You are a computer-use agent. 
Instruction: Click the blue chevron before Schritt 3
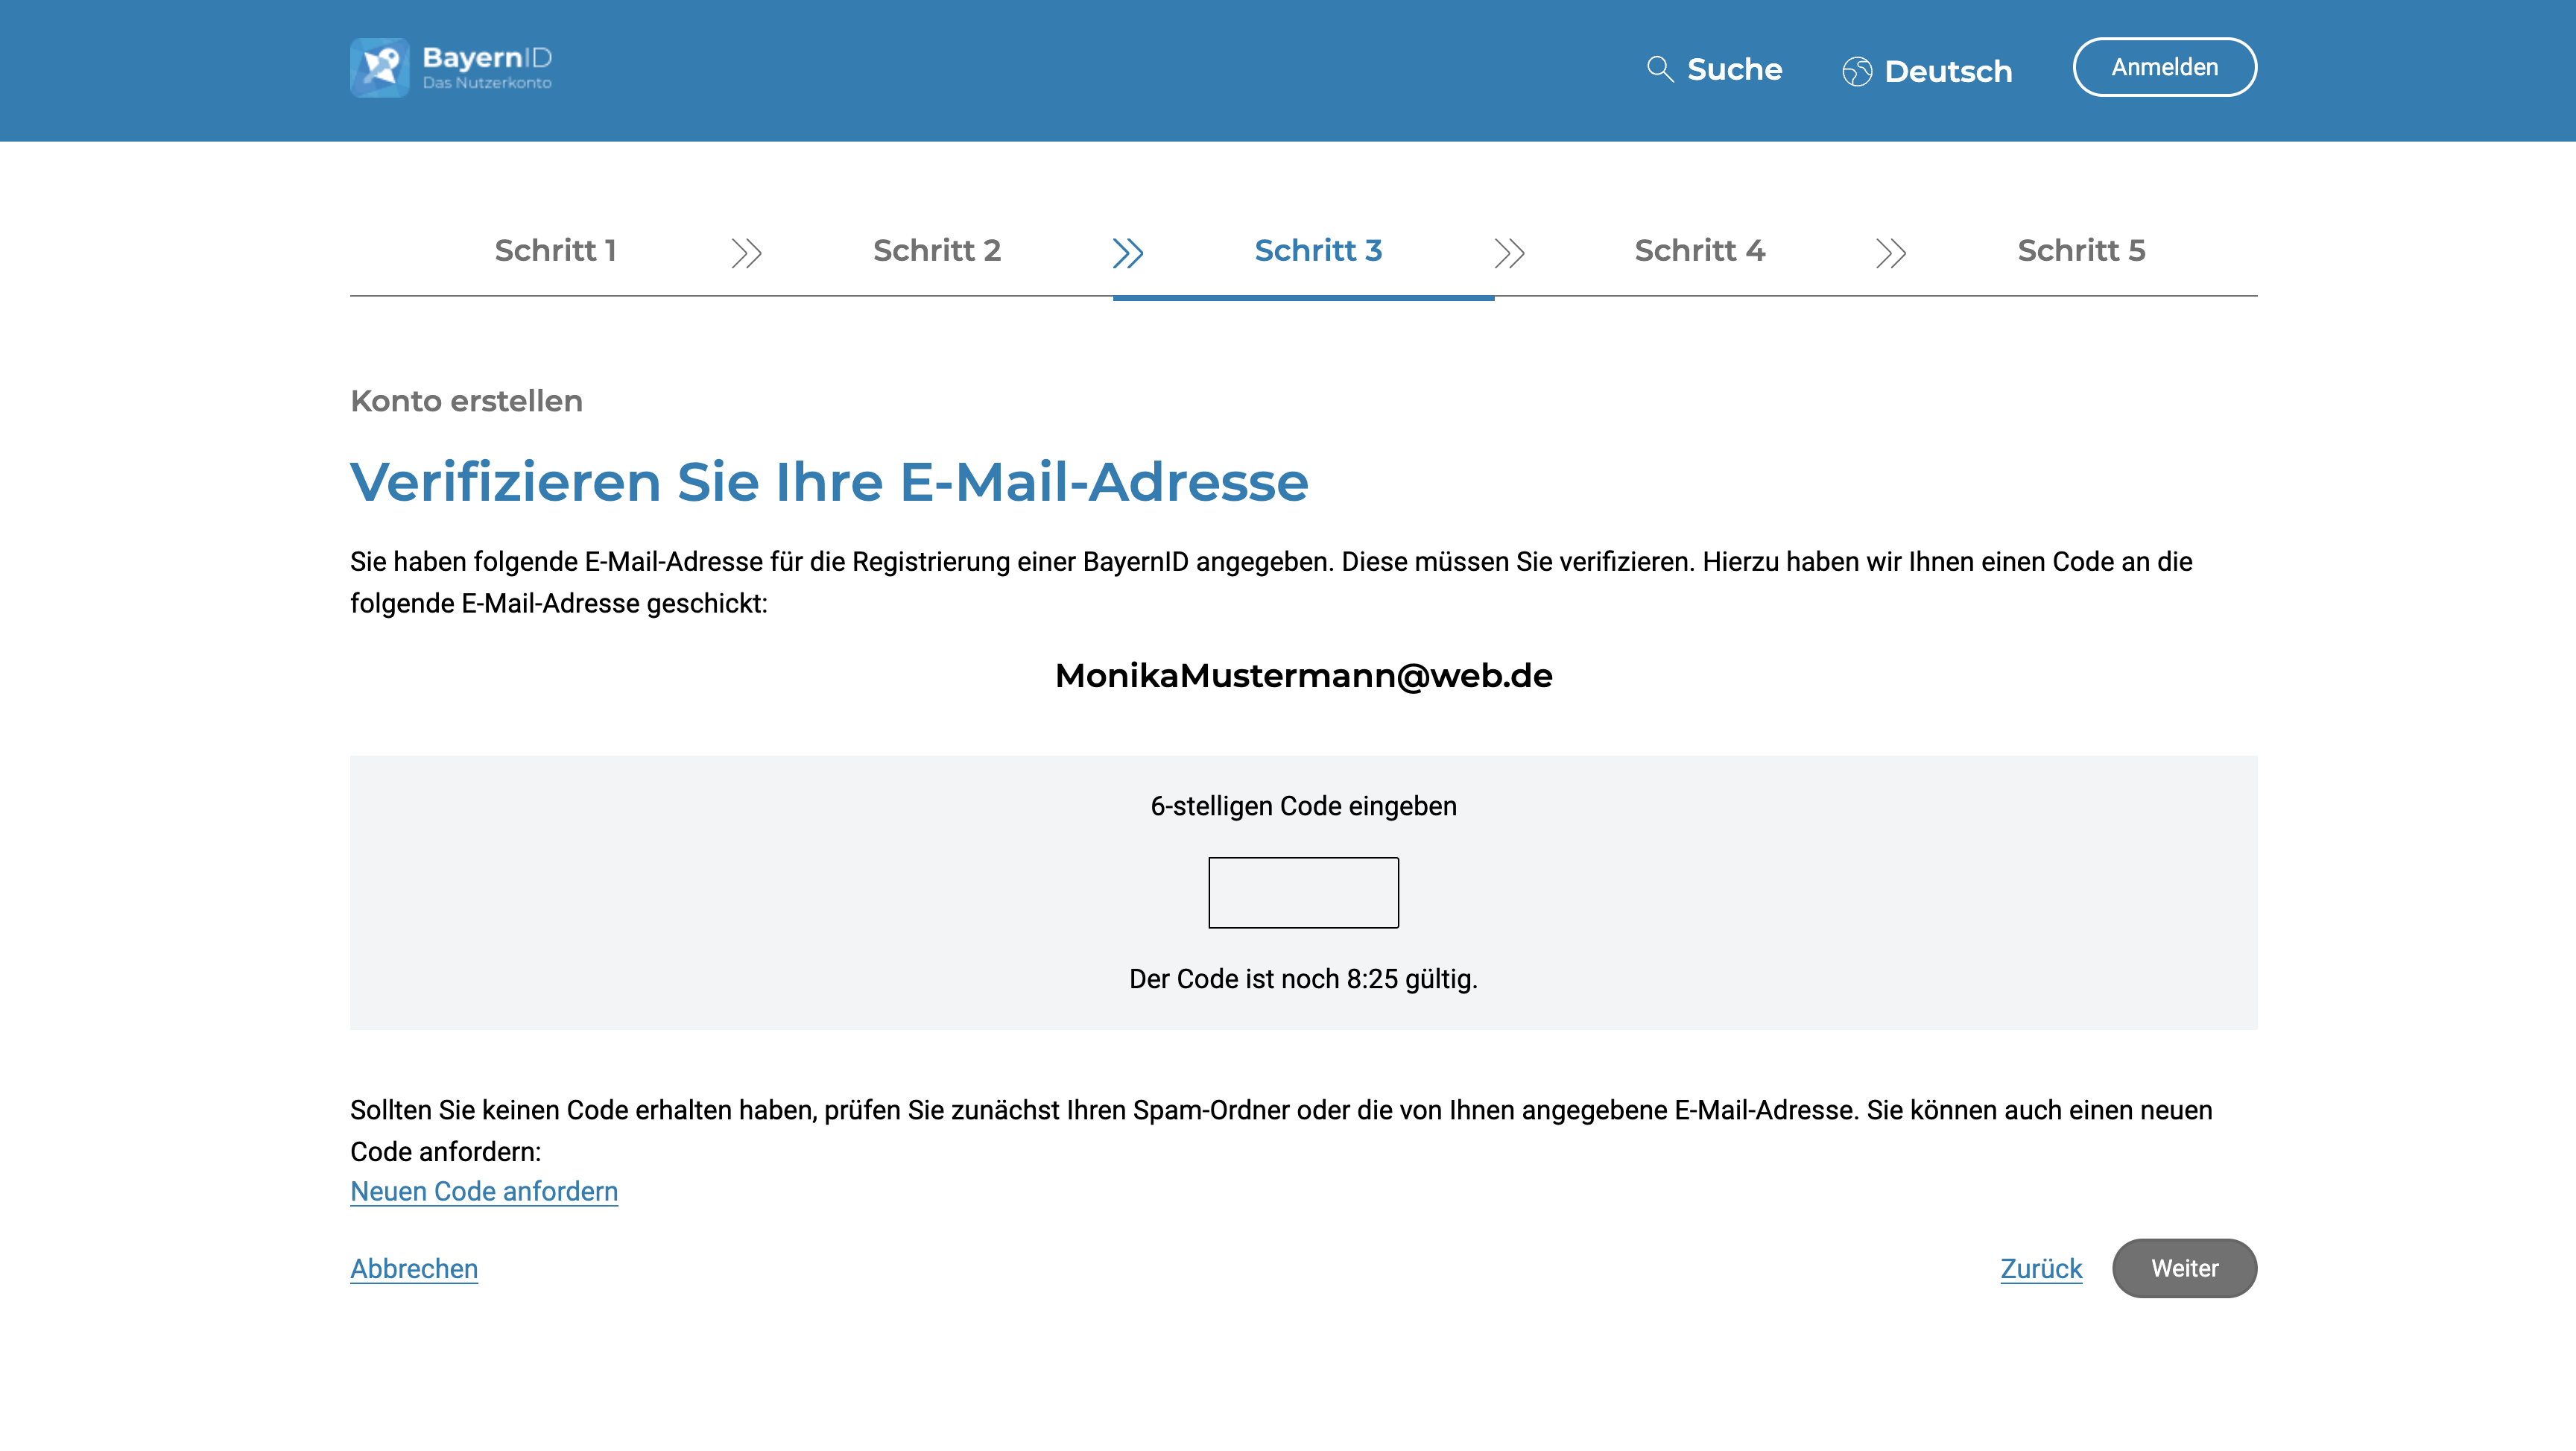[1127, 253]
